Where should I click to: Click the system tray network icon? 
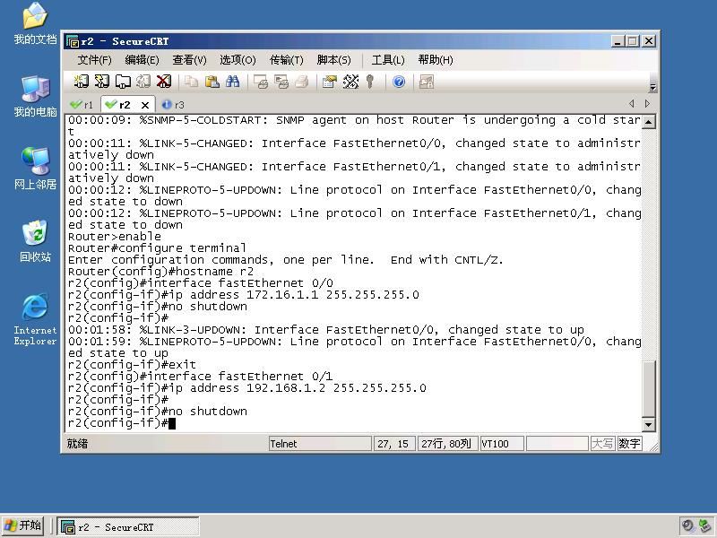[x=705, y=526]
